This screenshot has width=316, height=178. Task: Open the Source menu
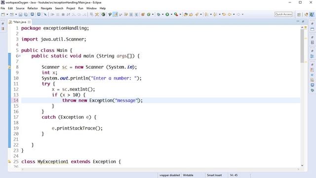coord(20,8)
